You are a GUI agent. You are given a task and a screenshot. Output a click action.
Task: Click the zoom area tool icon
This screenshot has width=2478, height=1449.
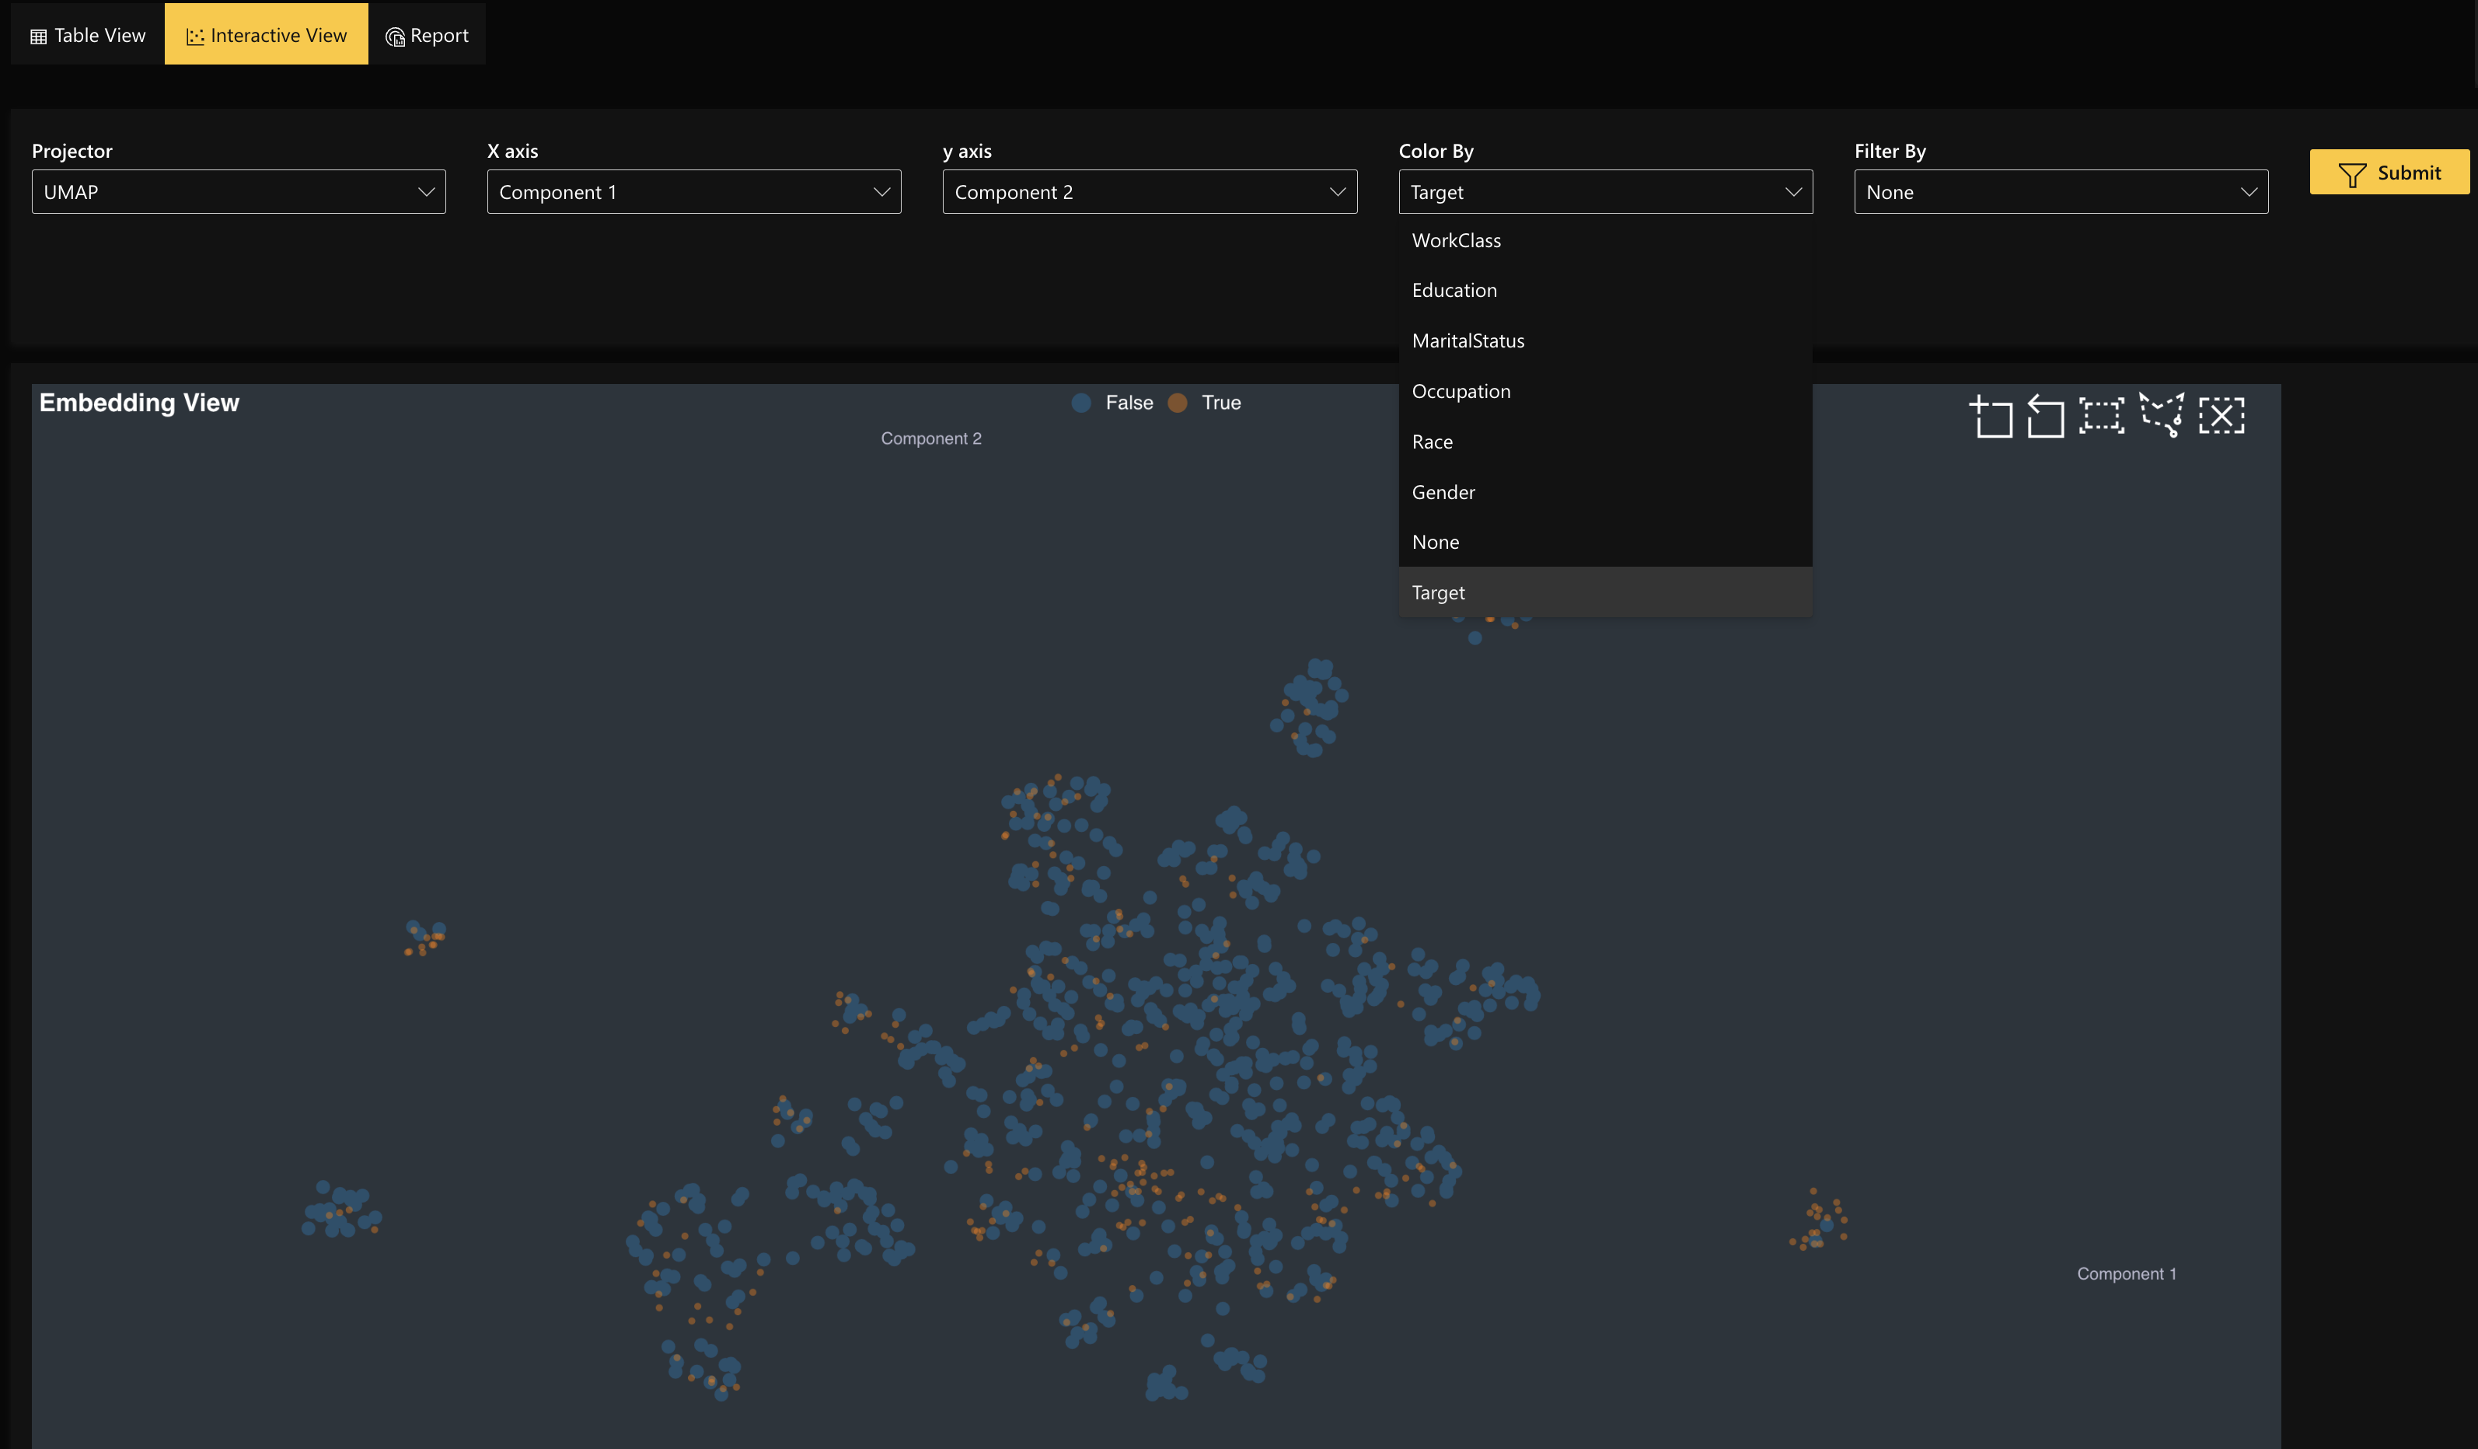point(1991,416)
